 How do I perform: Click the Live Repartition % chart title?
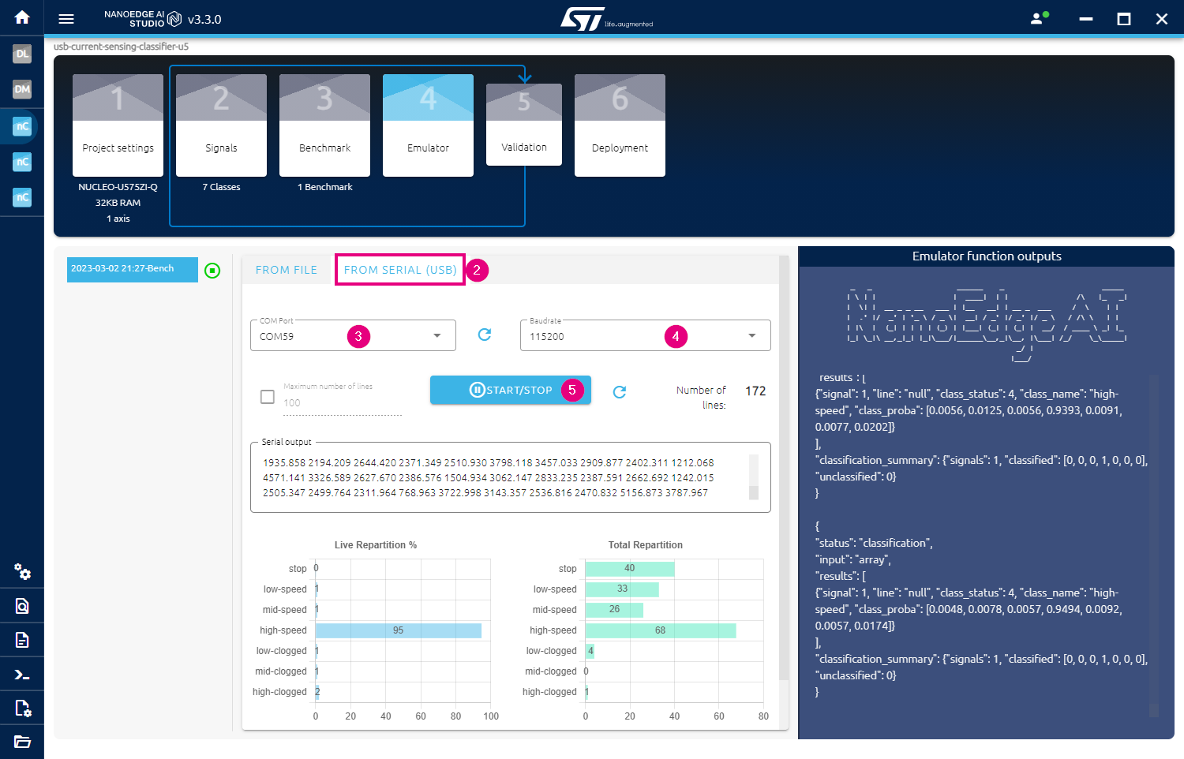pos(376,545)
